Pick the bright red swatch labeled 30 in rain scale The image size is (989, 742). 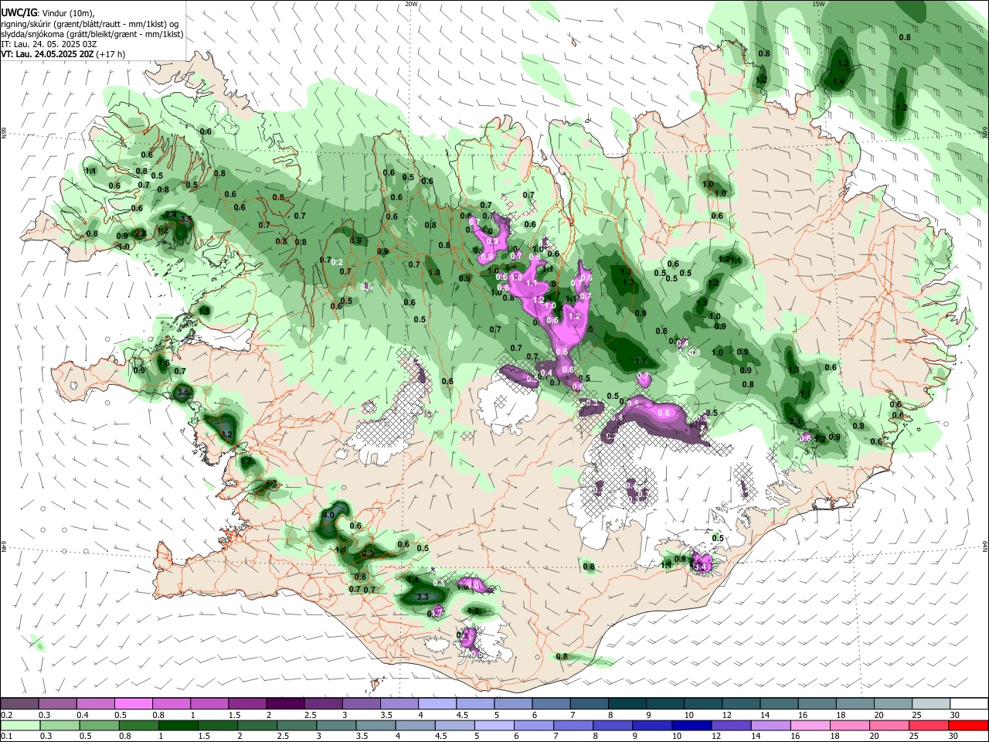click(969, 725)
